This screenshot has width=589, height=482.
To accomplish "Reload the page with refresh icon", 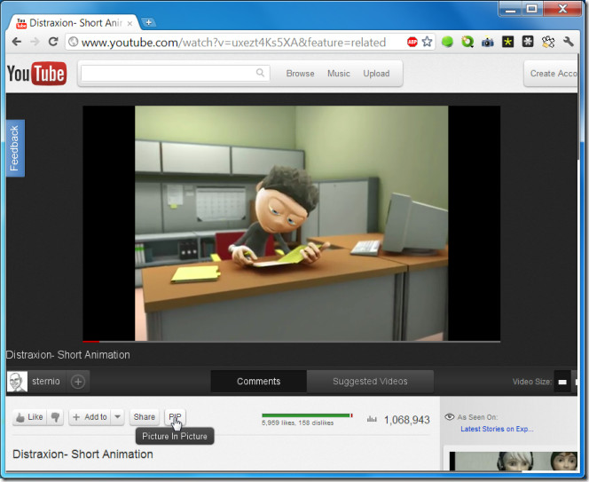I will point(53,42).
